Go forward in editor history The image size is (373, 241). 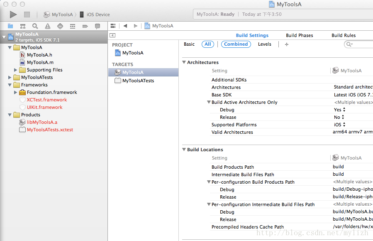point(136,26)
